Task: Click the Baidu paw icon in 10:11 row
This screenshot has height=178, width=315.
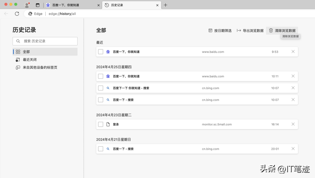Action: coord(108,76)
